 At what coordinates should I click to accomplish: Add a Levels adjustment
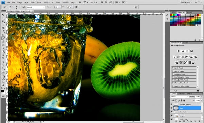pyautogui.click(x=183, y=51)
